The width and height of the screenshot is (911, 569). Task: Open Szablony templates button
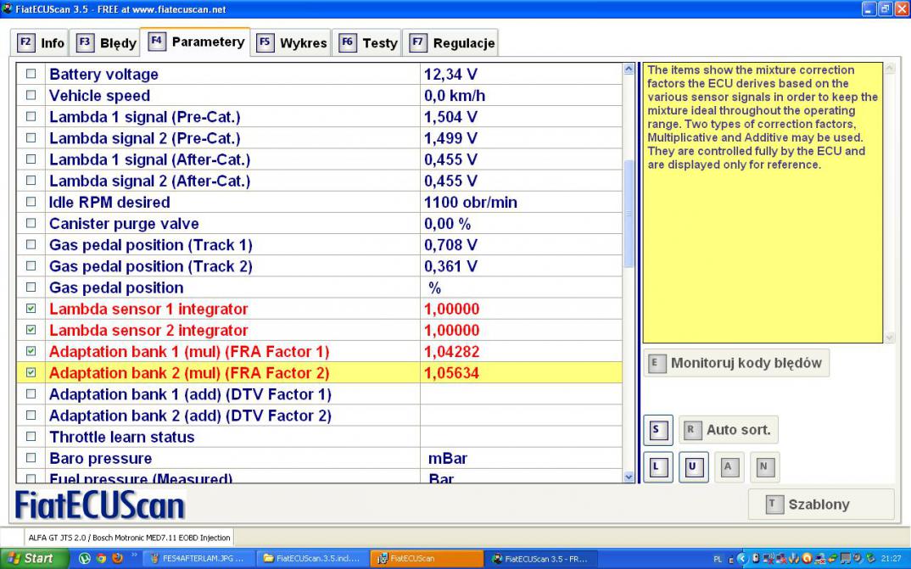tap(820, 505)
